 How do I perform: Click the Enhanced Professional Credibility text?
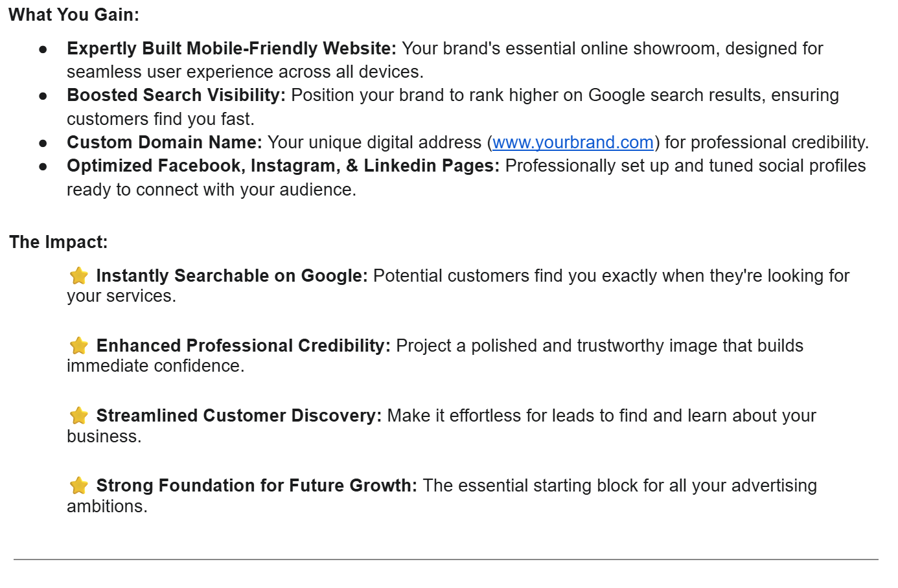244,346
